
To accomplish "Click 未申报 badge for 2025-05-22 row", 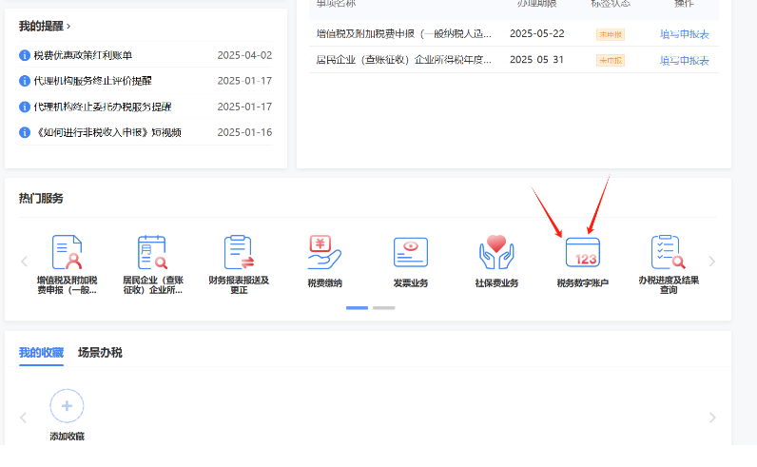I will point(611,34).
